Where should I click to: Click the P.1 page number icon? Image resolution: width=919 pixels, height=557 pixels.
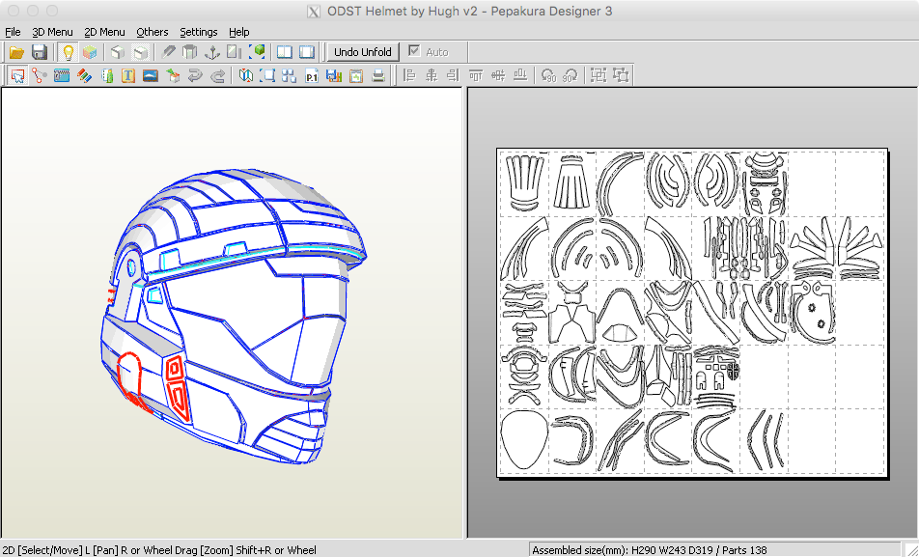coord(312,75)
